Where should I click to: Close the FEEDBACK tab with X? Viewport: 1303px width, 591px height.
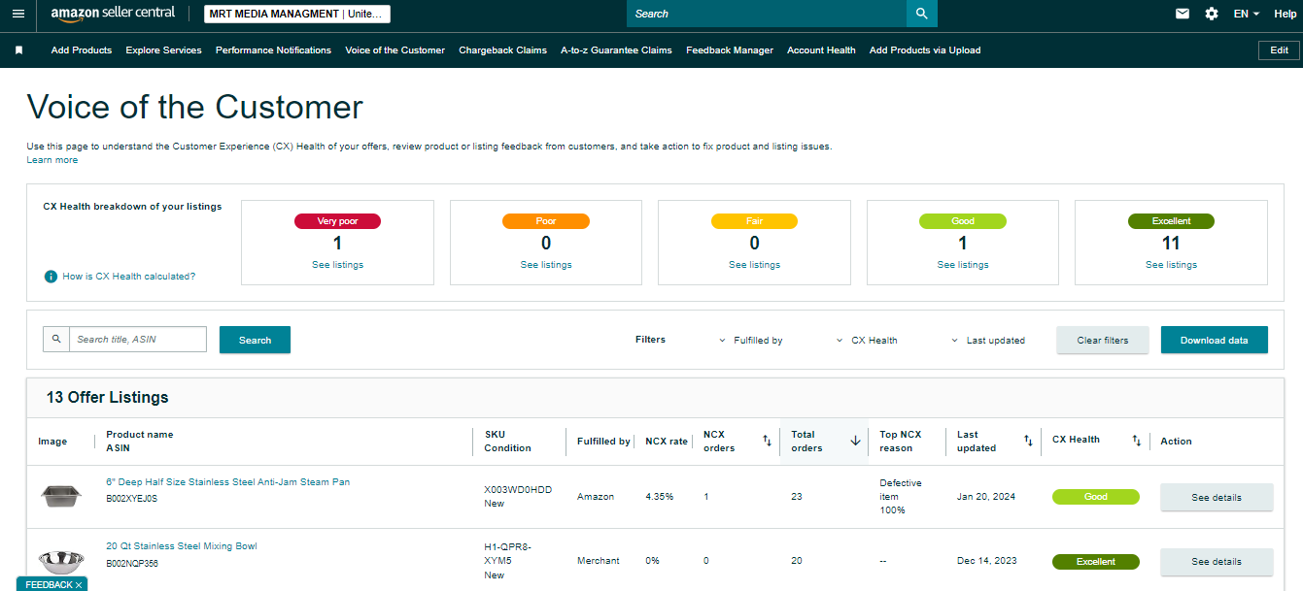click(79, 585)
